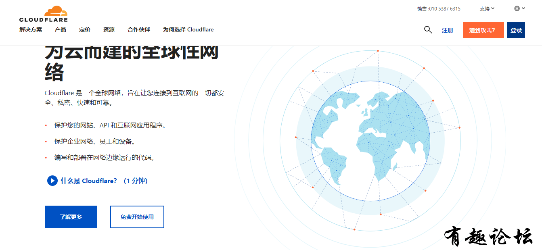542x250 pixels.
Task: Open the 定价 menu item
Action: tap(85, 29)
